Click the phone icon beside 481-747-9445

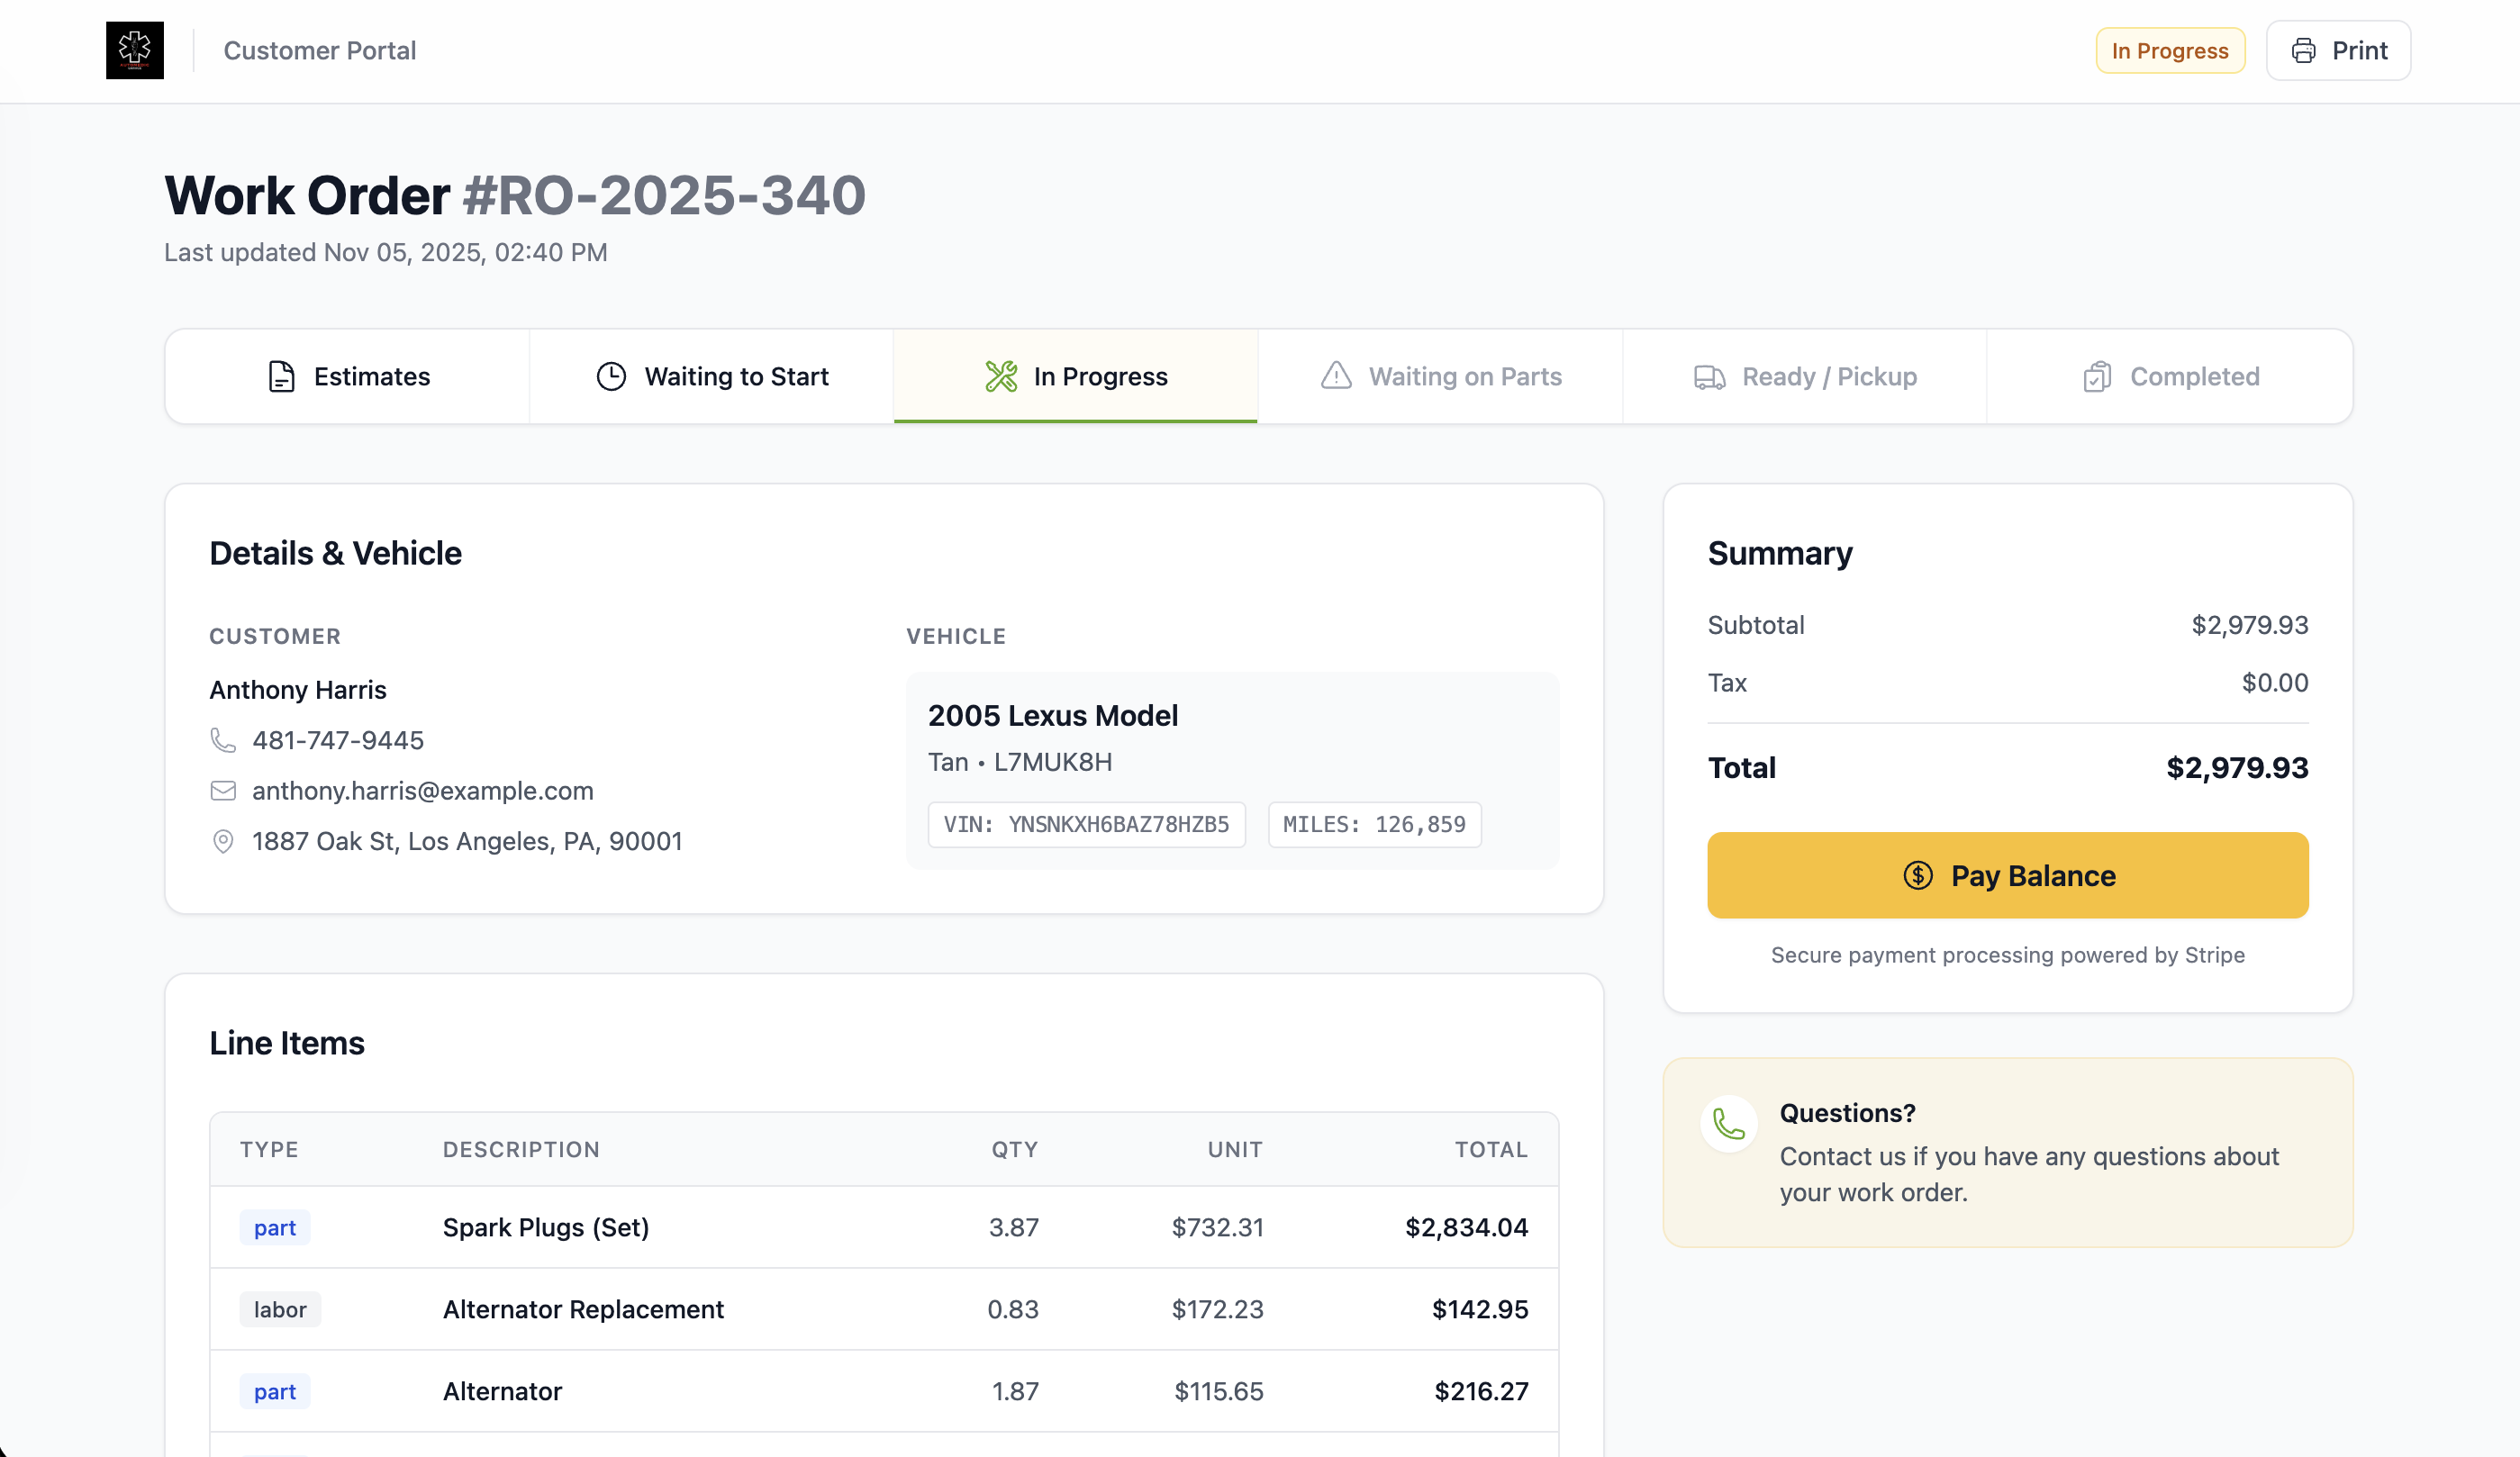pyautogui.click(x=222, y=740)
